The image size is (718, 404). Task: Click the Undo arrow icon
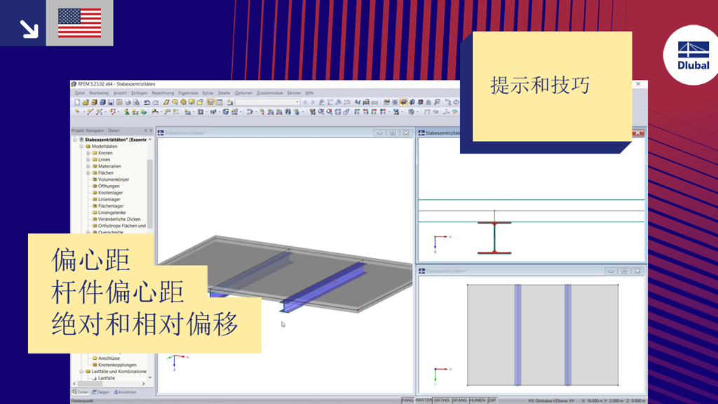[x=147, y=102]
